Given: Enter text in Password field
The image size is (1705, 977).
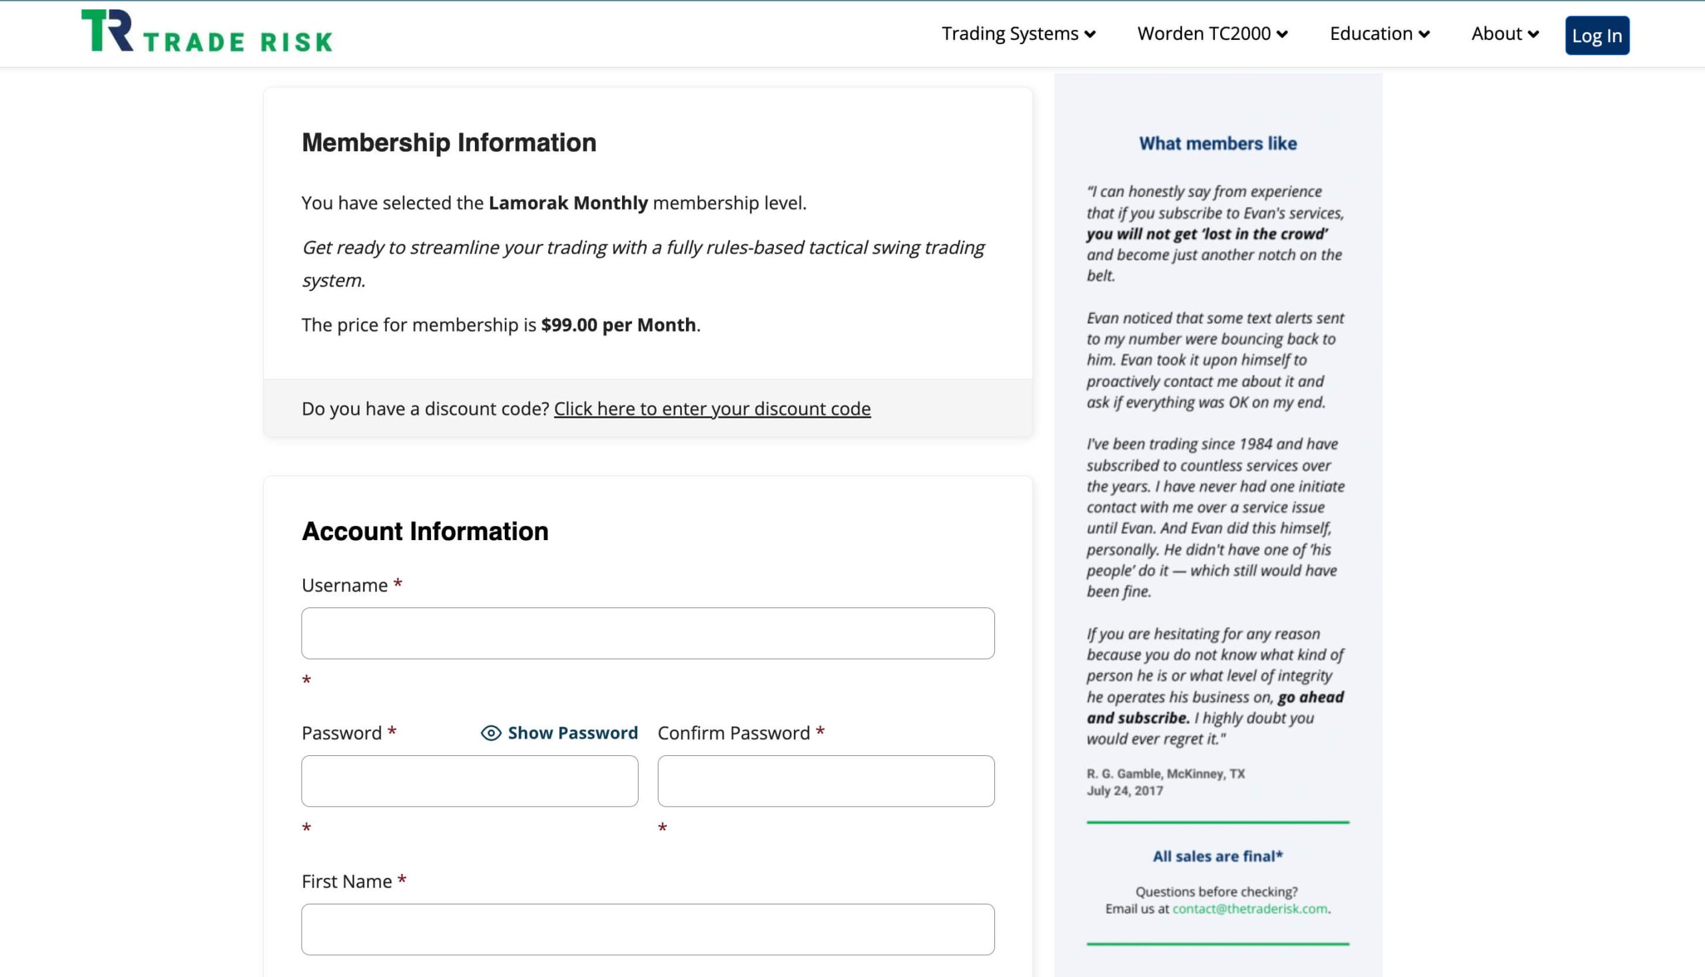Looking at the screenshot, I should 470,780.
